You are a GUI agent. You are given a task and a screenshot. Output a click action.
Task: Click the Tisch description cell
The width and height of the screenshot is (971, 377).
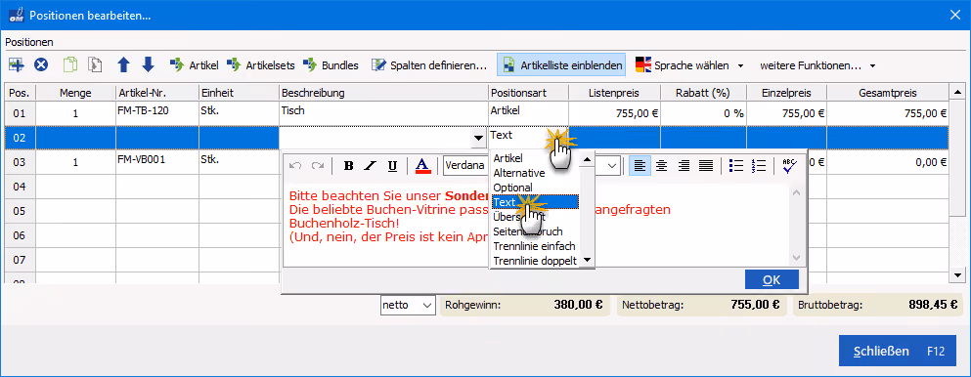(383, 113)
